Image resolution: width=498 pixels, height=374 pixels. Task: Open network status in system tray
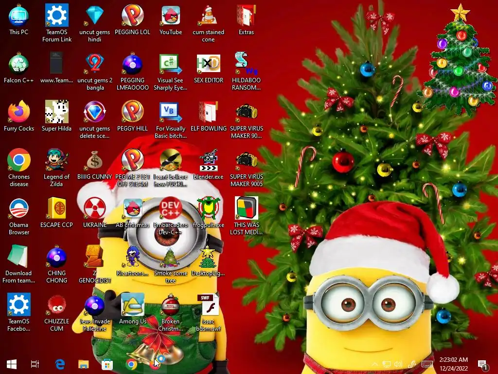[387, 364]
